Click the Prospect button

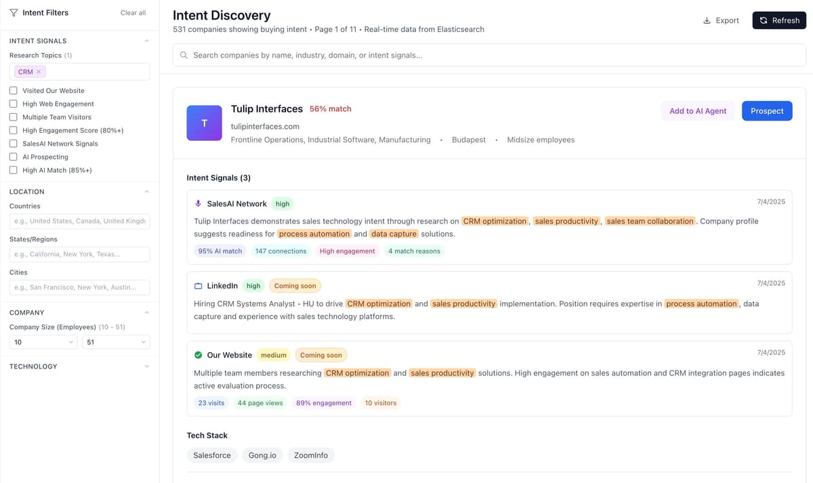pyautogui.click(x=767, y=110)
